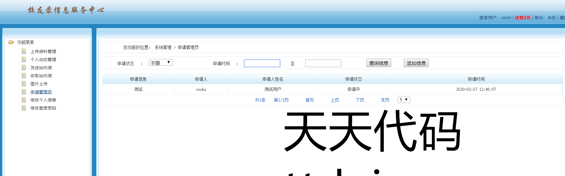This screenshot has width=565, height=176.
Task: Click the 信管2班 class link in header
Action: point(522,18)
